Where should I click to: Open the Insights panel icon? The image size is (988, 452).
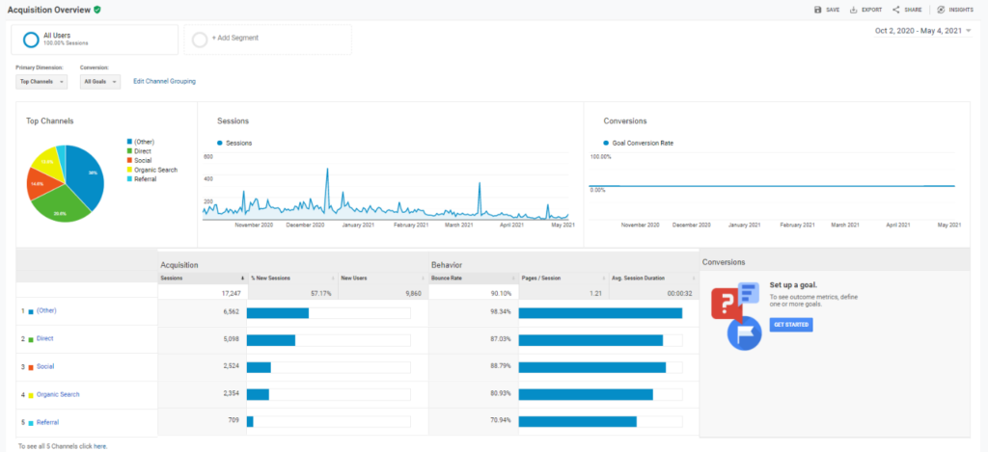pyautogui.click(x=941, y=10)
